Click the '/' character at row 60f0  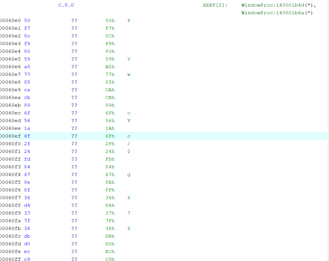pyautogui.click(x=129, y=144)
